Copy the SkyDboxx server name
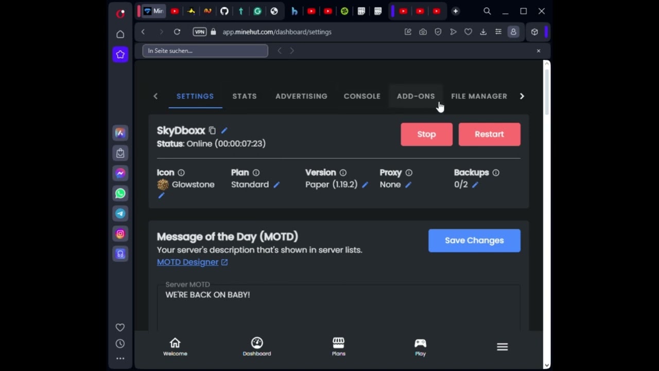659x371 pixels. [x=212, y=130]
